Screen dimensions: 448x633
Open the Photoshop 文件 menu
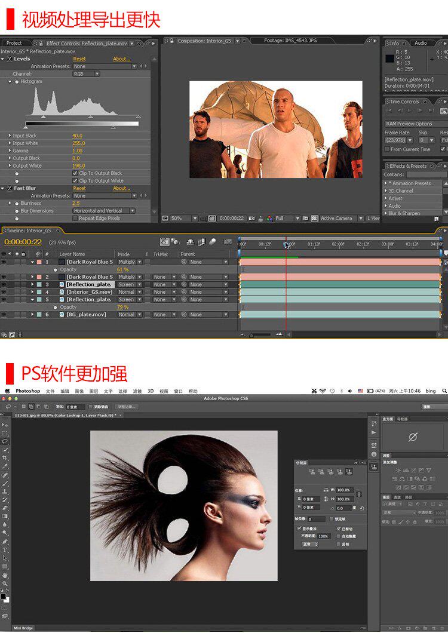click(x=50, y=391)
